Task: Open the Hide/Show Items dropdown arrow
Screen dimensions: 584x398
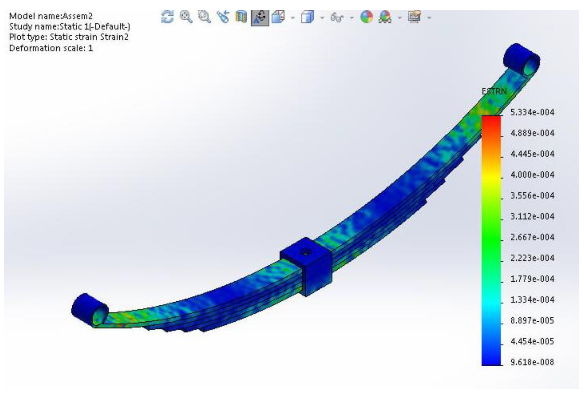Action: tap(352, 18)
